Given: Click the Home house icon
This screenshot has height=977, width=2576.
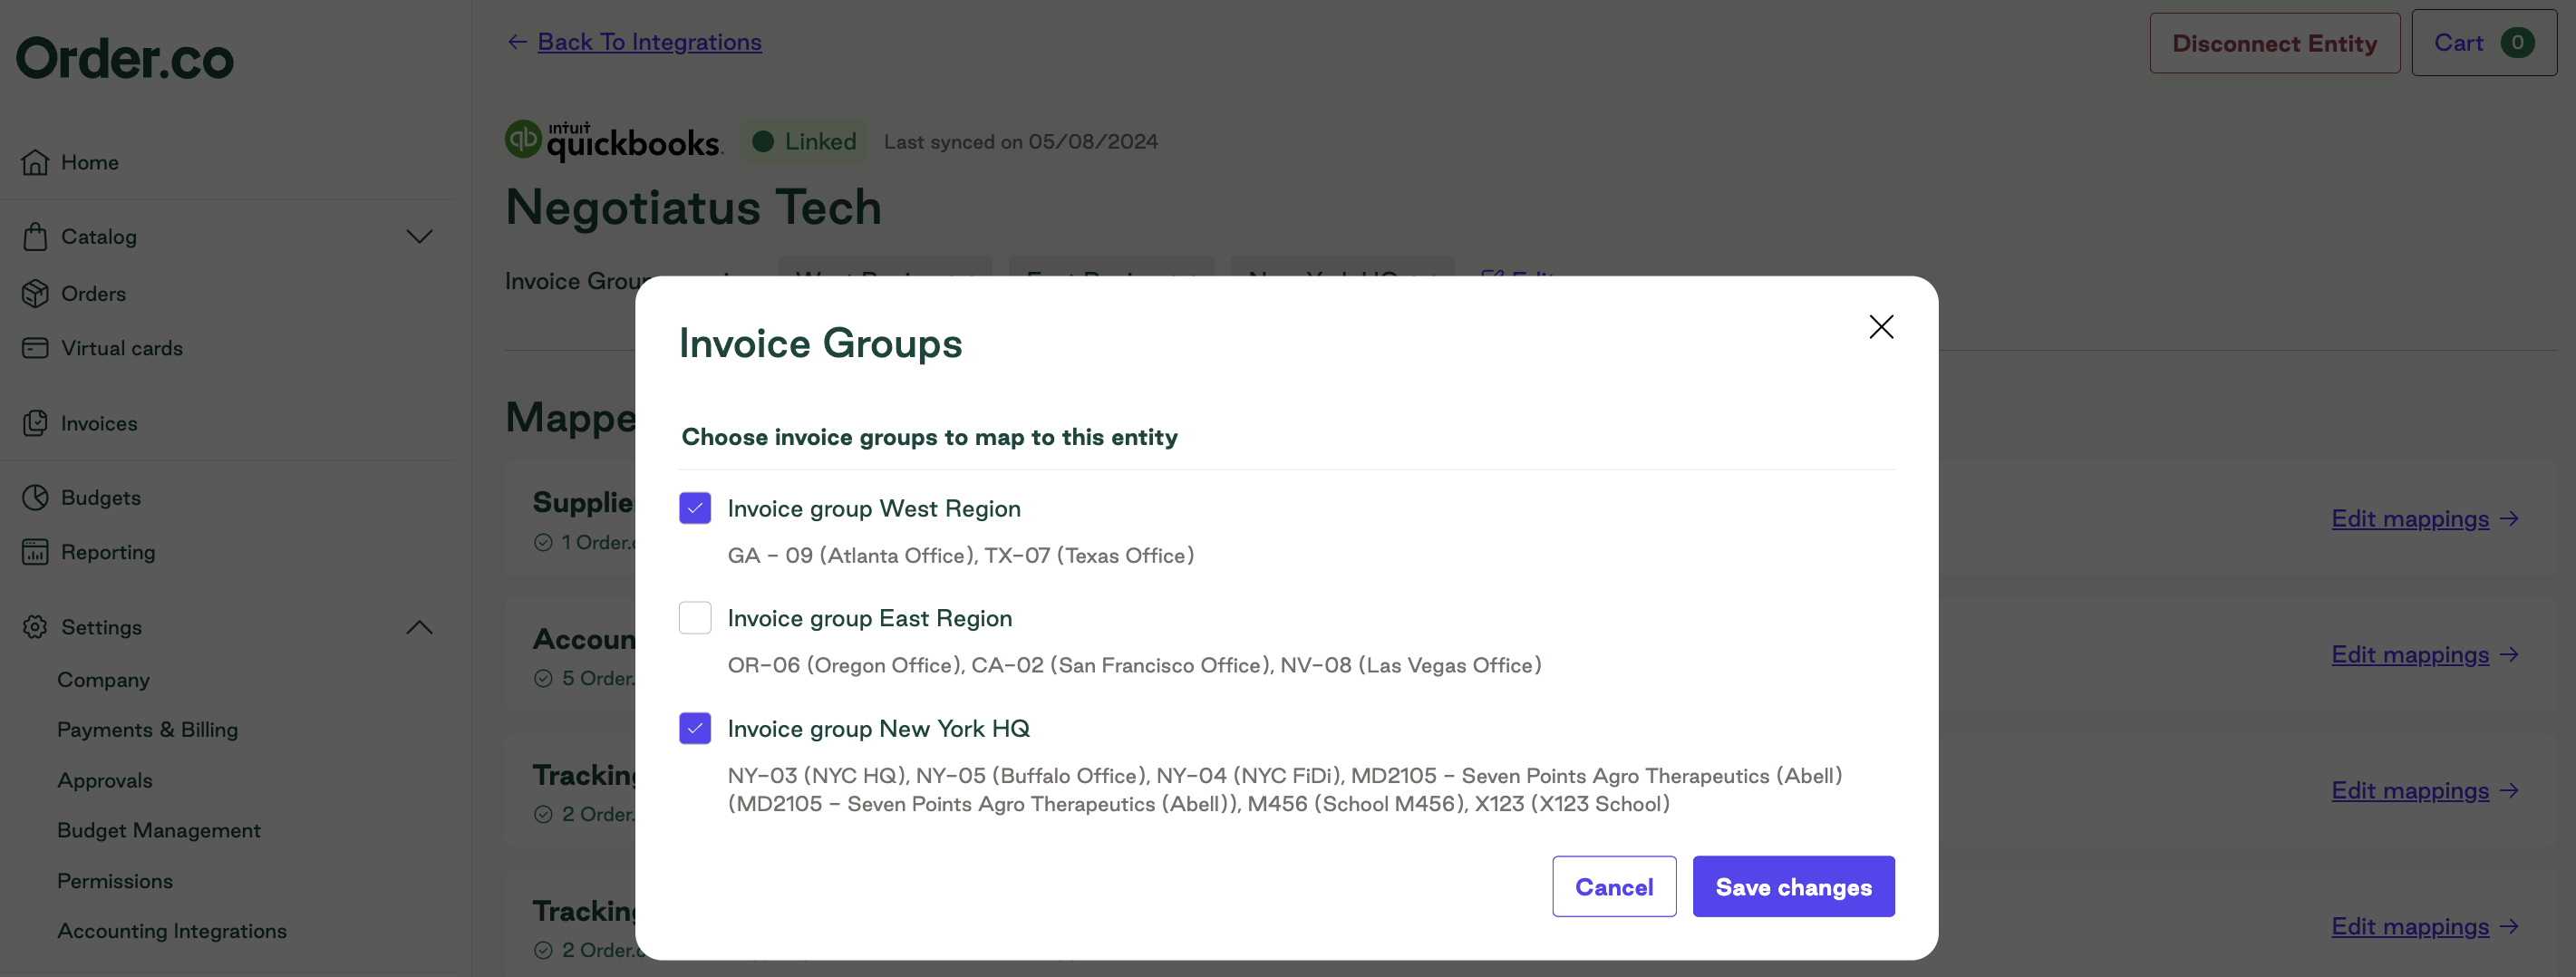Looking at the screenshot, I should (35, 162).
